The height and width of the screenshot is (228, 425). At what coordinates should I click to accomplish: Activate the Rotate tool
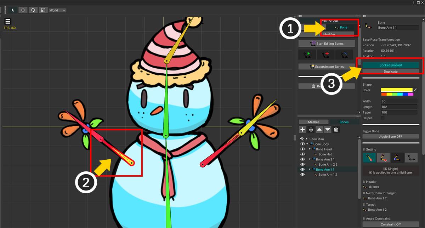[x=33, y=10]
